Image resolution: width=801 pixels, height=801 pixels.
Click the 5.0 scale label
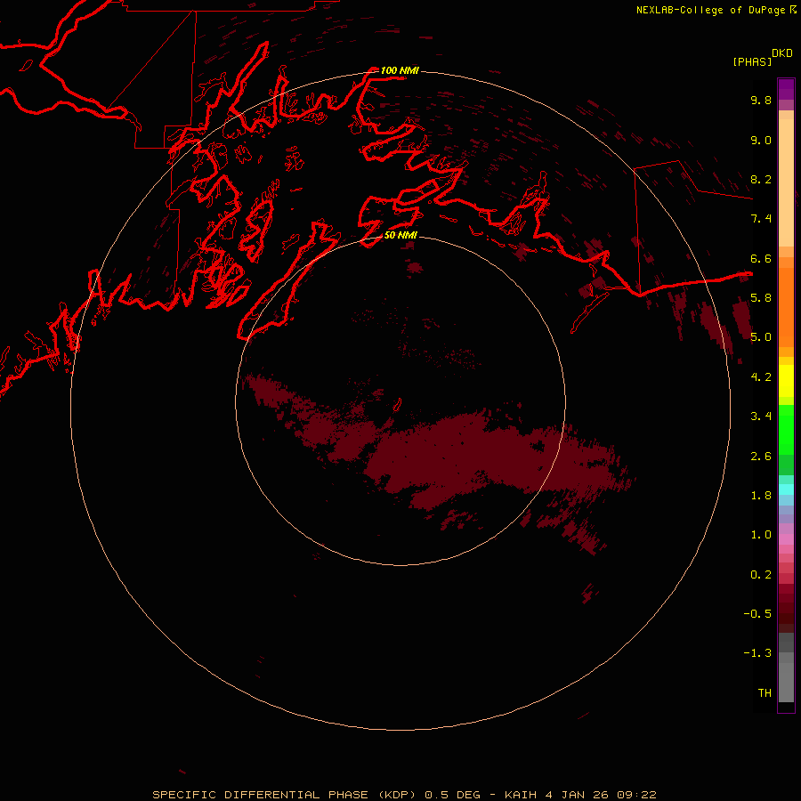point(761,337)
